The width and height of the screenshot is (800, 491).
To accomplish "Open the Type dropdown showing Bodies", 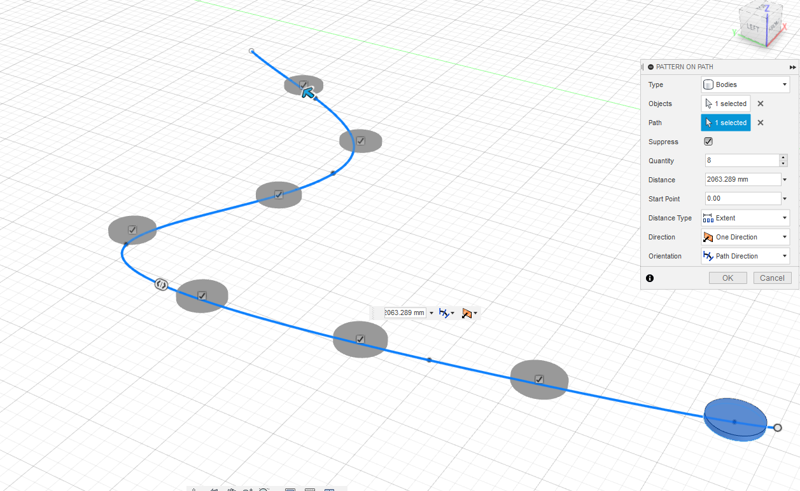I will (745, 84).
